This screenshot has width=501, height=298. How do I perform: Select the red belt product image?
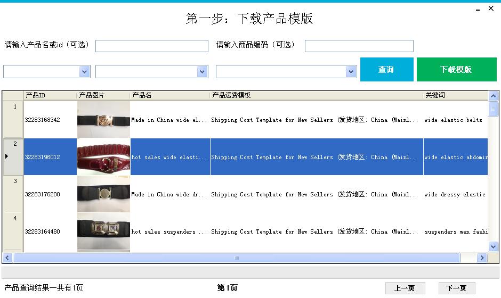103,157
